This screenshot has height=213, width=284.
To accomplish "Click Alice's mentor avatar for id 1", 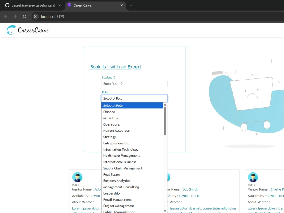I will [77, 177].
